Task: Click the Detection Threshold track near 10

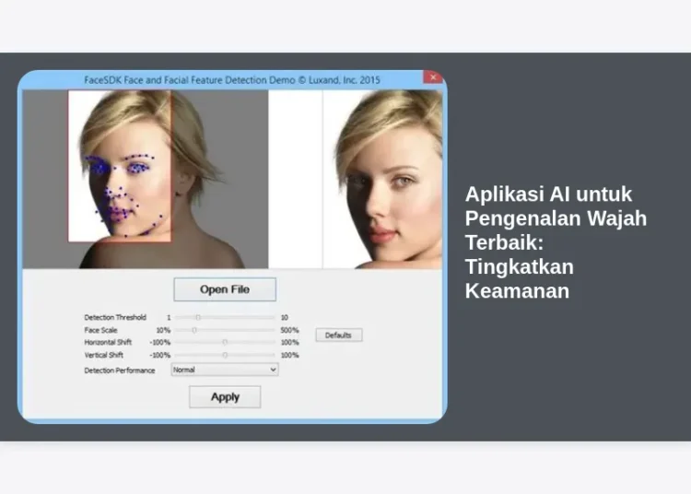Action: point(269,317)
